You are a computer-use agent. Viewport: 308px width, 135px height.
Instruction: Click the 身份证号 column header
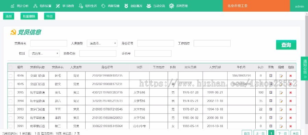[107, 67]
